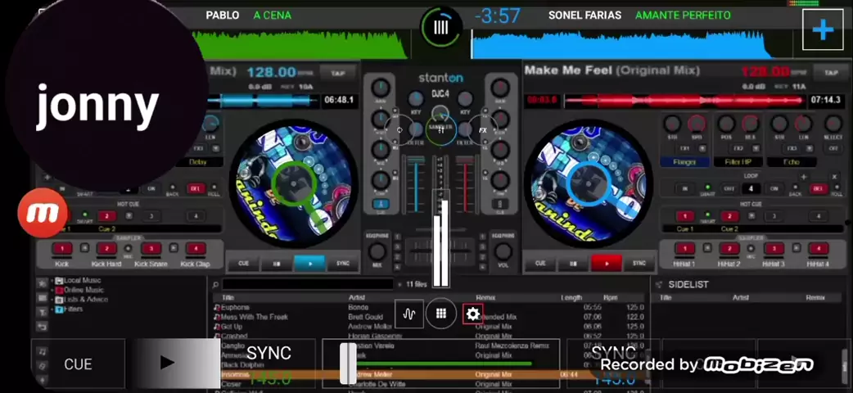This screenshot has height=393, width=853.
Task: Tap the red Mobizen recorder bubble
Action: [x=42, y=213]
